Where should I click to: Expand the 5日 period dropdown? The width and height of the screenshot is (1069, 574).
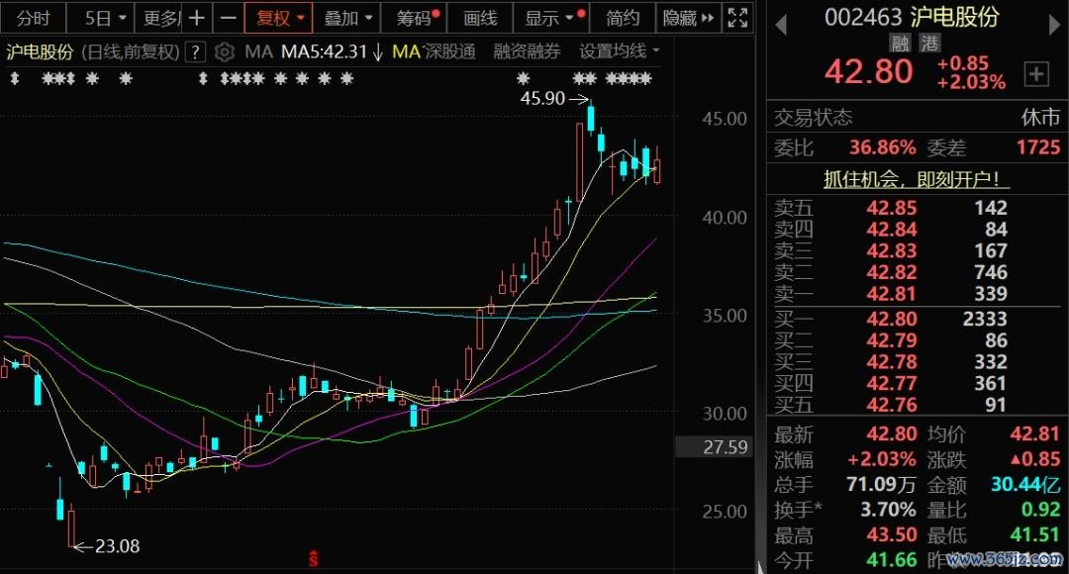pos(106,18)
